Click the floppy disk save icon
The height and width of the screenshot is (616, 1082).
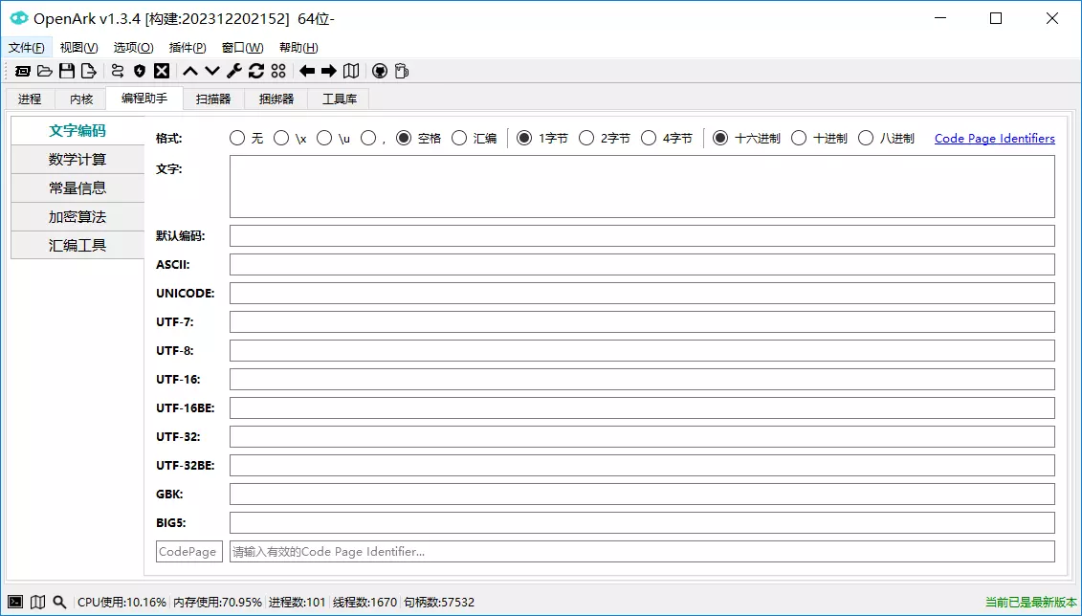click(x=67, y=71)
